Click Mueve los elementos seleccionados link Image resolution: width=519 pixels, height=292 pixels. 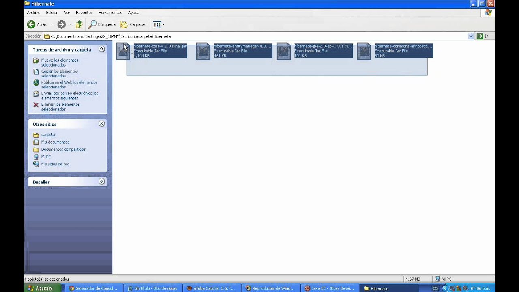(x=60, y=62)
